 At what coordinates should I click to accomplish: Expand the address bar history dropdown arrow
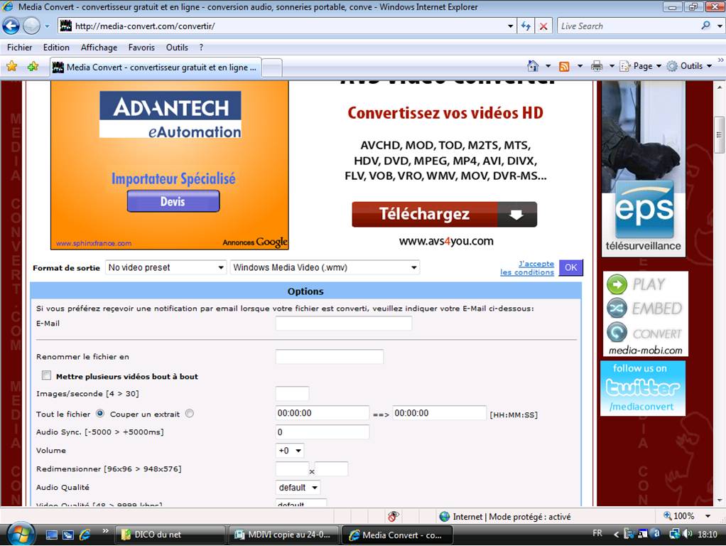[510, 26]
